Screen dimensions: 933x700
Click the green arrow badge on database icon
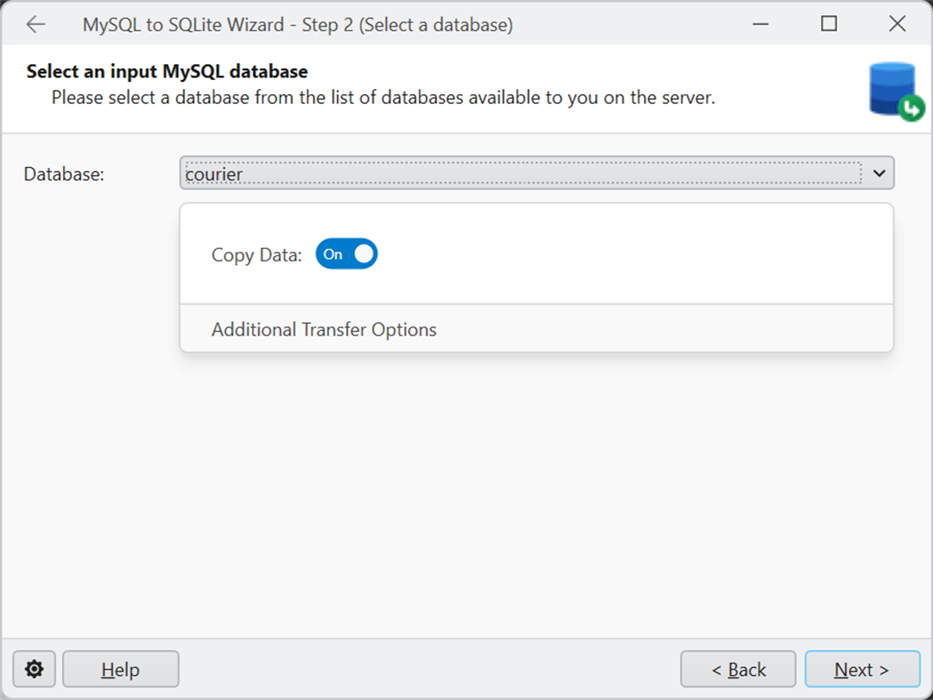click(x=911, y=109)
